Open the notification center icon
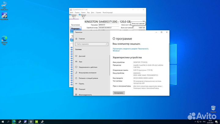 point(216,122)
